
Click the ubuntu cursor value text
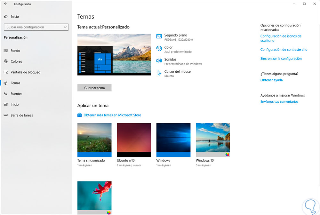tap(169, 76)
